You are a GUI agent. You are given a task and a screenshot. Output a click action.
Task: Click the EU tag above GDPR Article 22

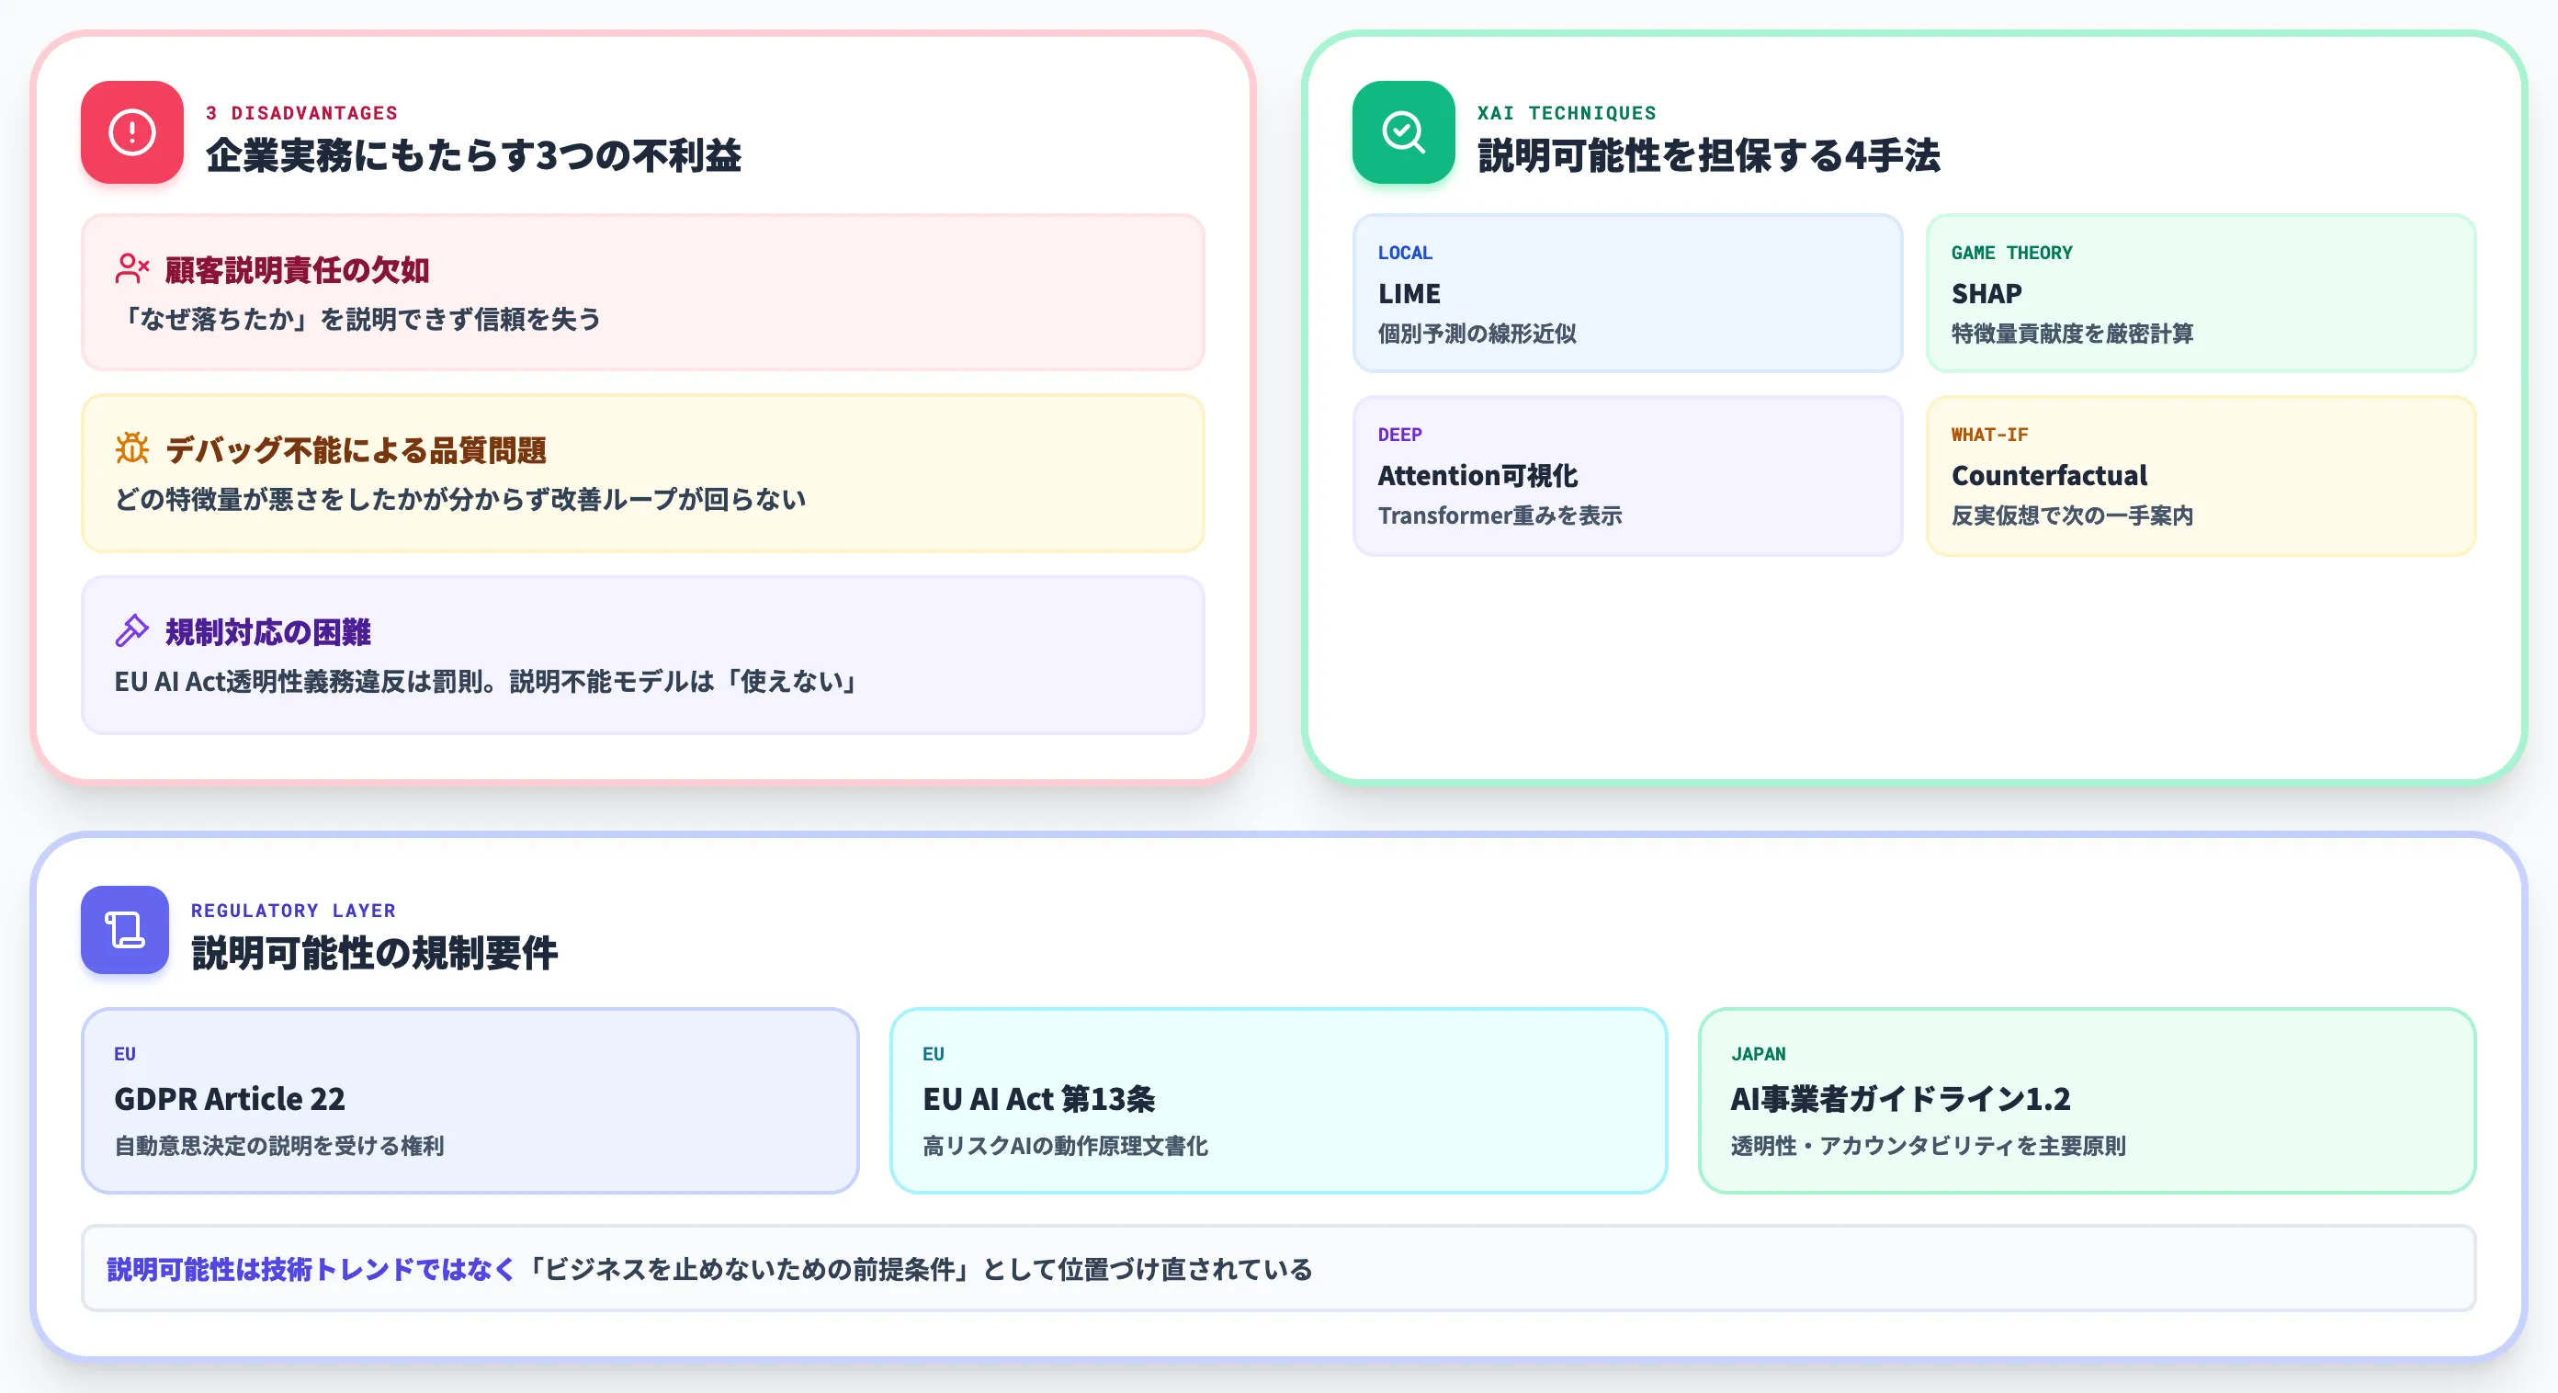click(125, 1053)
